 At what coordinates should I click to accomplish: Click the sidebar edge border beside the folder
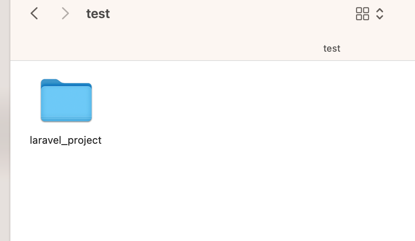point(10,101)
